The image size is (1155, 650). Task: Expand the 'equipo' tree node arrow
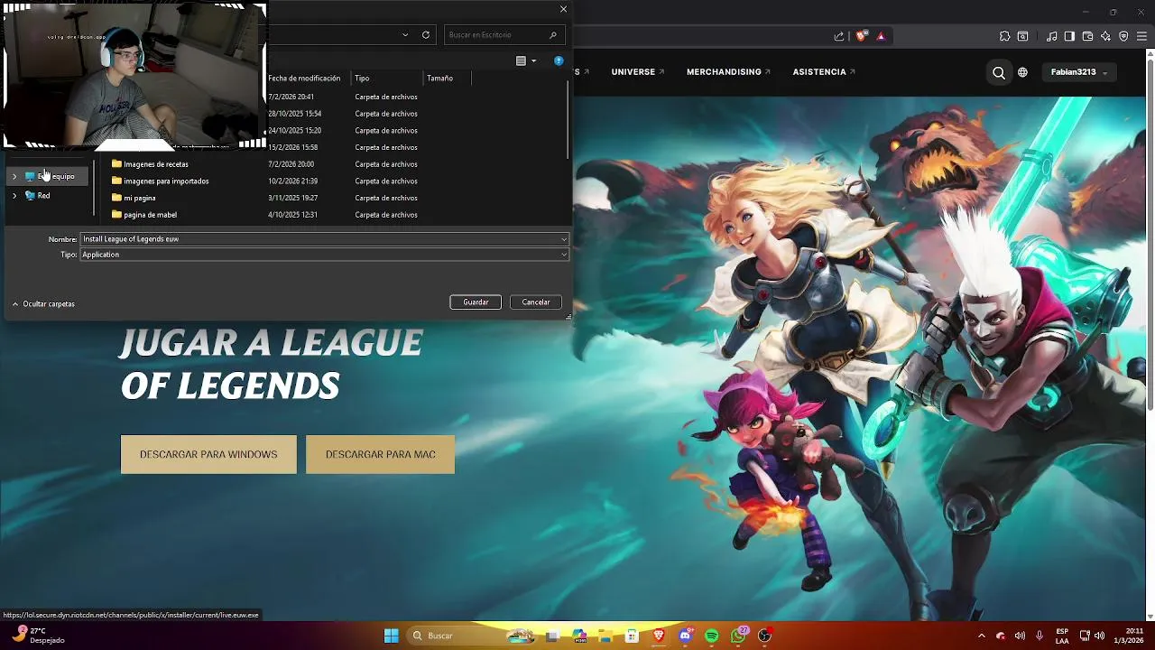click(14, 176)
